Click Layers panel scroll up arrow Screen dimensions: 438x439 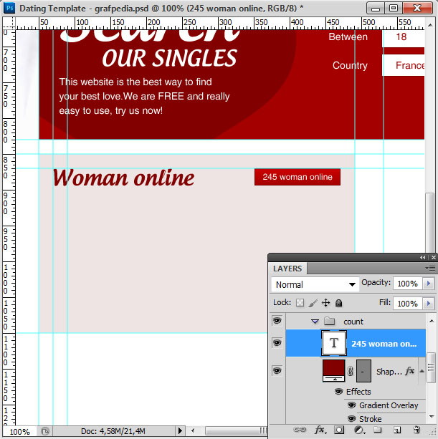[432, 321]
